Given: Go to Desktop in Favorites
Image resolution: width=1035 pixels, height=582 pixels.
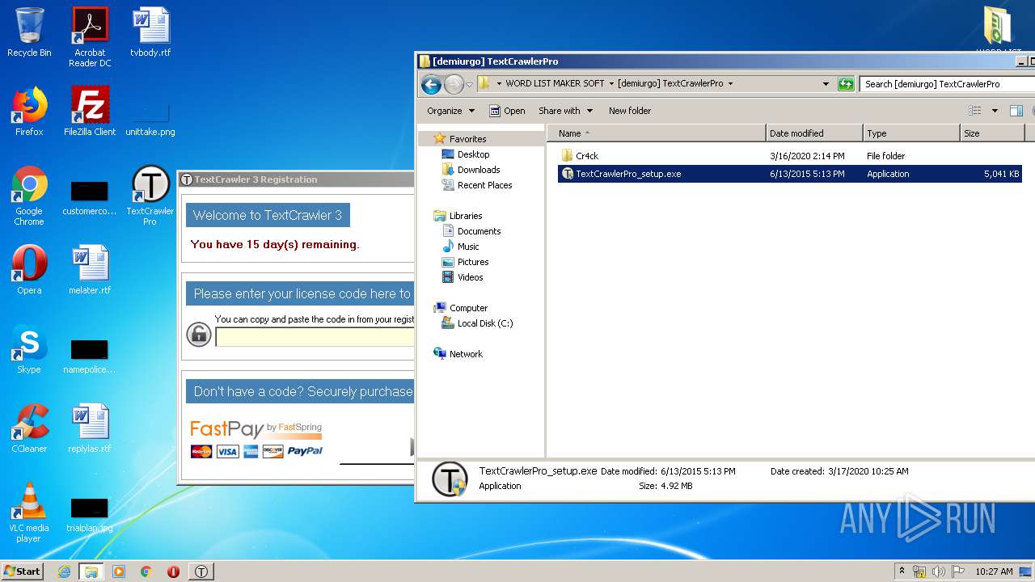Looking at the screenshot, I should pyautogui.click(x=473, y=154).
